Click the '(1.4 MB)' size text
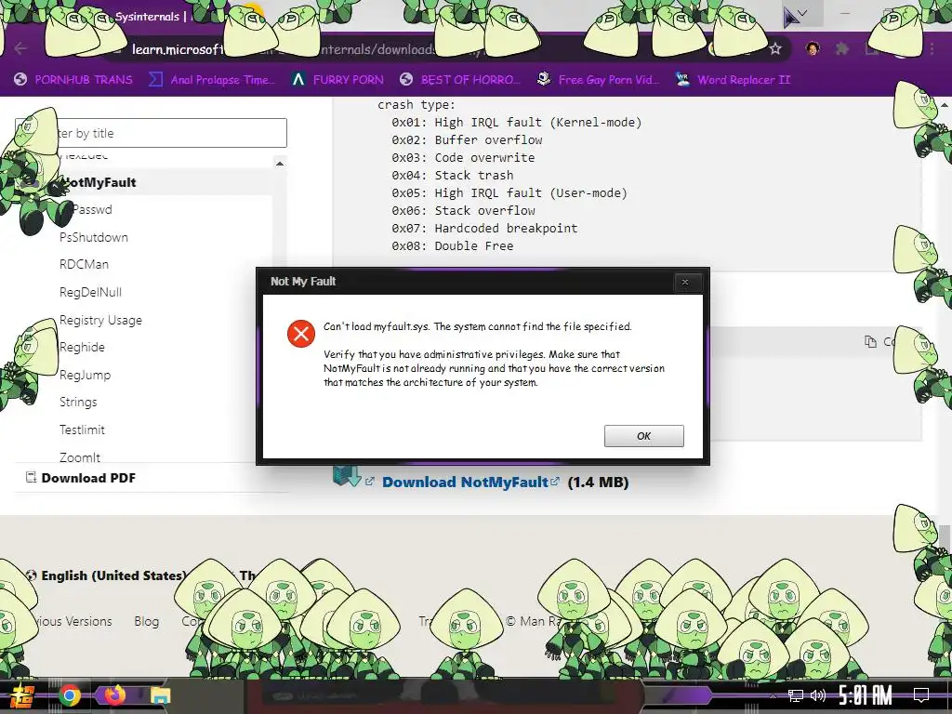The height and width of the screenshot is (714, 952). (x=598, y=483)
